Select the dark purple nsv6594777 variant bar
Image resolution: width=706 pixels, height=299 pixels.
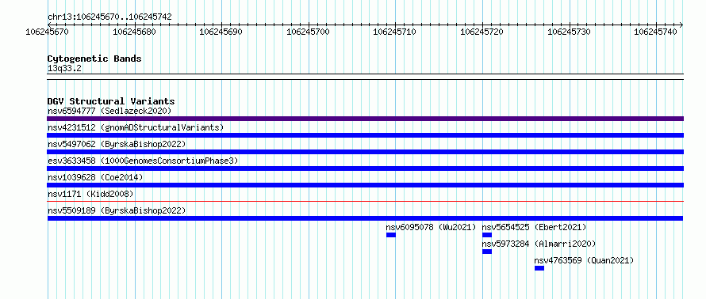point(365,119)
